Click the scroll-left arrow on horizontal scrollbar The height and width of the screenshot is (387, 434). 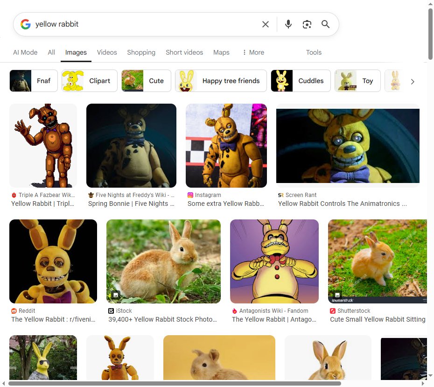[x=4, y=383]
